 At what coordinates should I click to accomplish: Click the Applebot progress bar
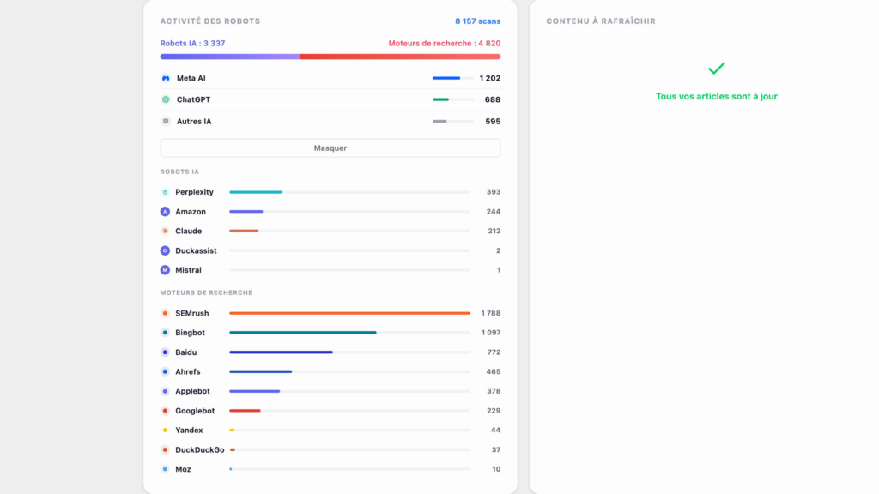tap(350, 391)
